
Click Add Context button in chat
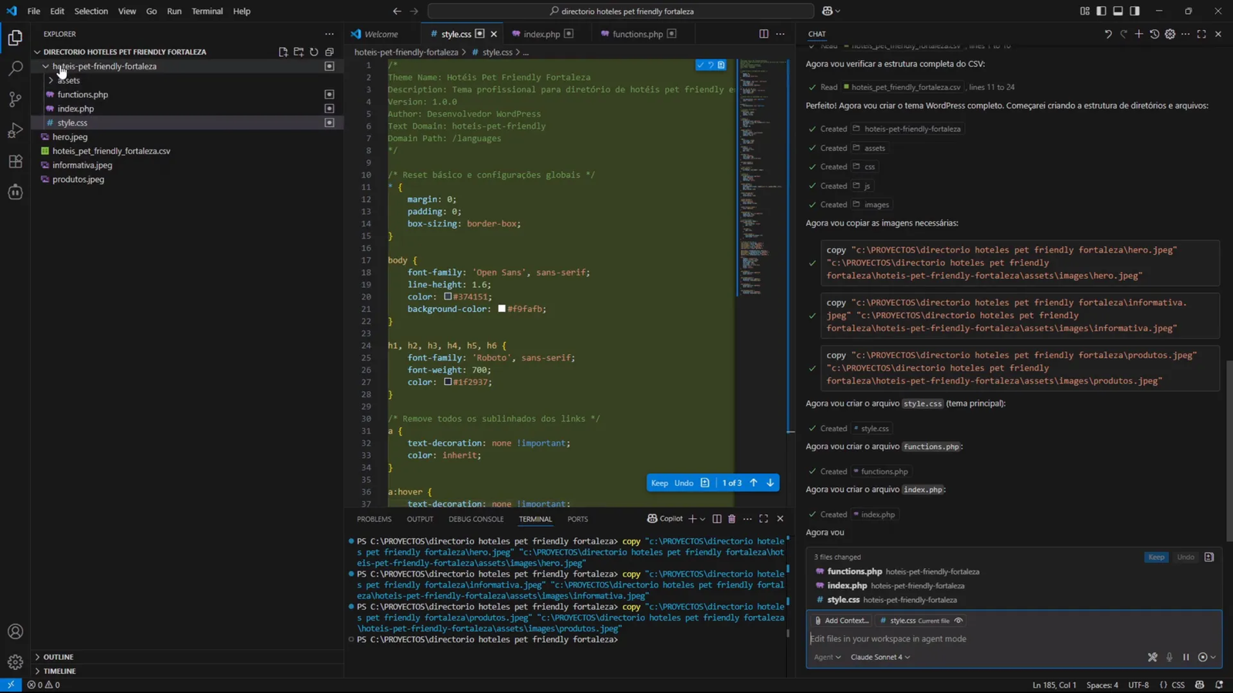coord(841,621)
